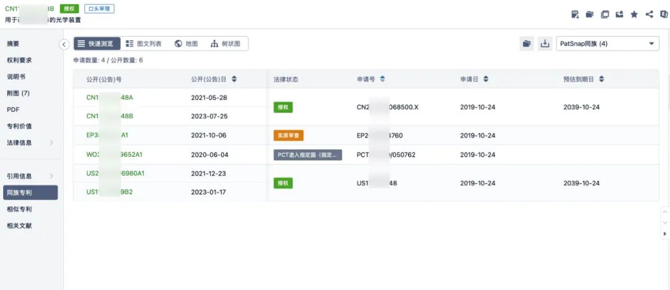670x290 pixels.
Task: Switch to 快速浏览 view
Action: [x=97, y=43]
